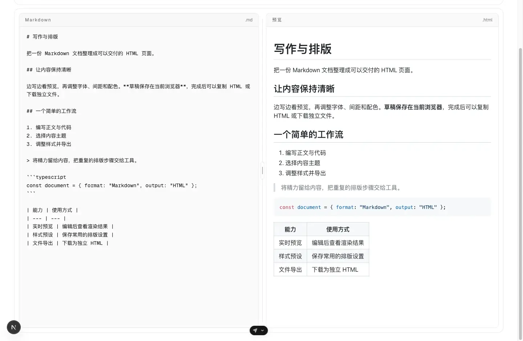Viewport: 523px width, 341px height.
Task: Click the '预览' pane header label
Action: point(277,20)
